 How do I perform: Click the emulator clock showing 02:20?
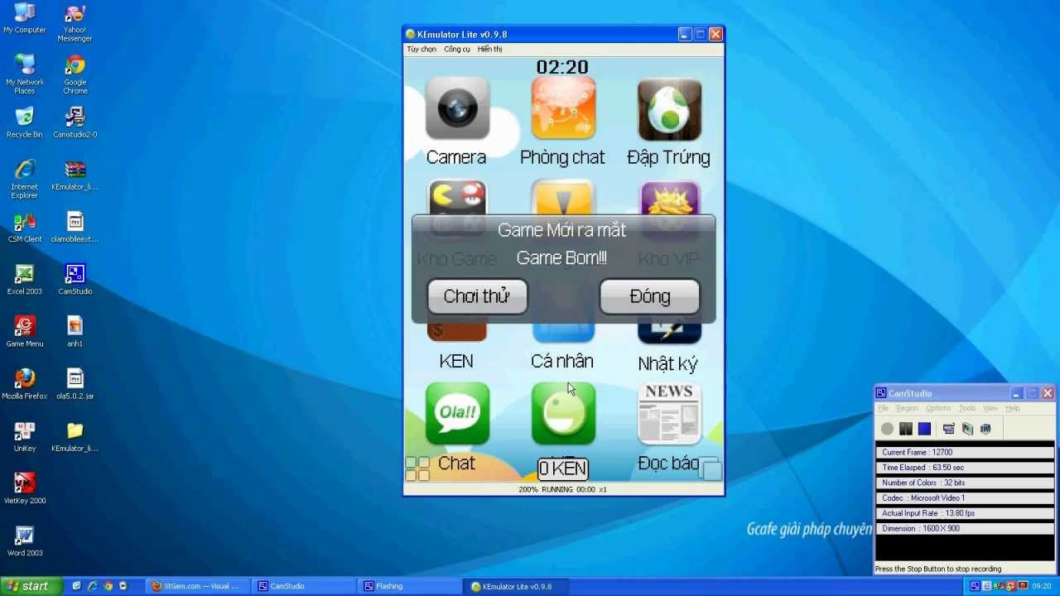click(562, 67)
